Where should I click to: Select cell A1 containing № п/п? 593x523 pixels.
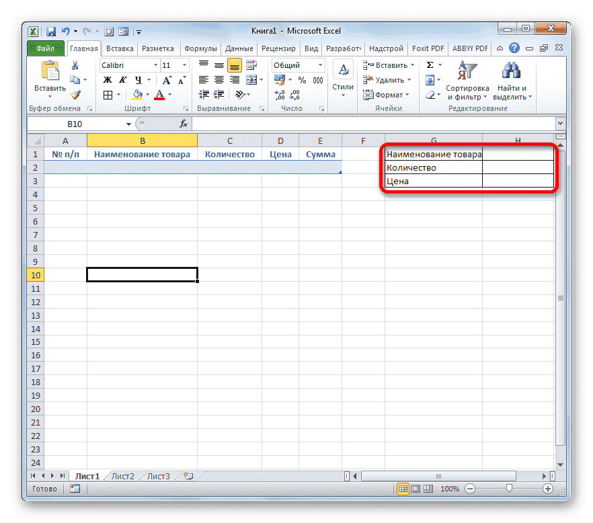65,154
